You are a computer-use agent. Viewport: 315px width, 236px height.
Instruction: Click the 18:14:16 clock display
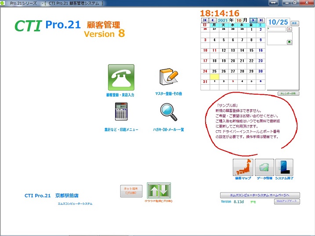point(220,14)
